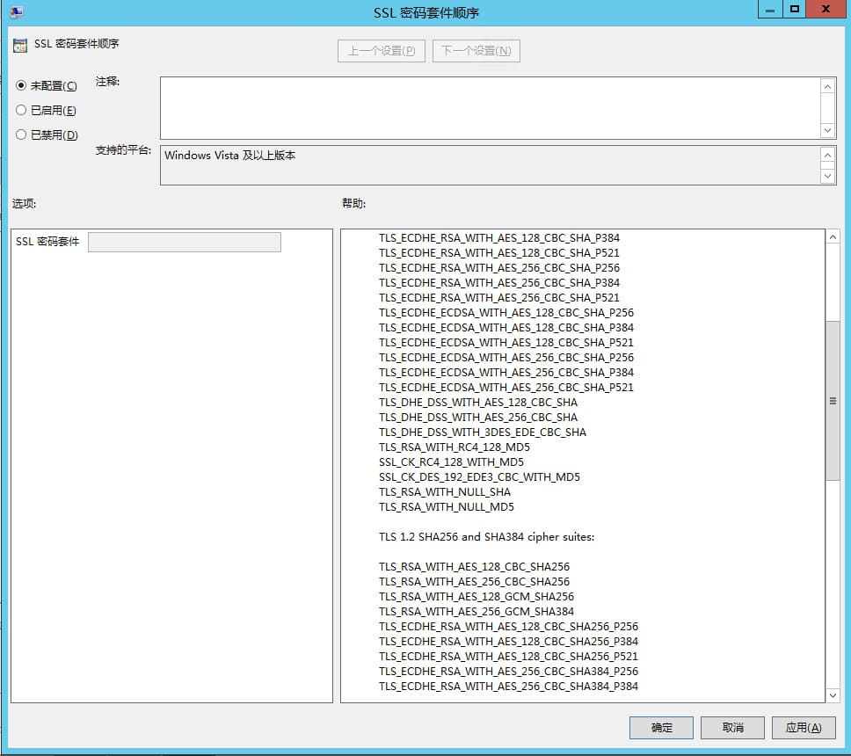
Task: Click the line TLS_ECDHE_ECDSA_WITH_AES_256_CBC_SHA_P256
Action: (506, 357)
